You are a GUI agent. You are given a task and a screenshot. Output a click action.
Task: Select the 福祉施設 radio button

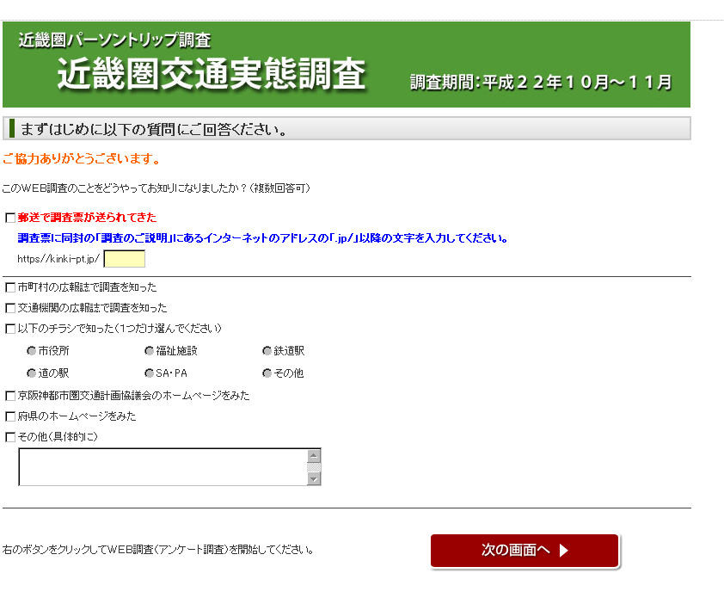(x=150, y=351)
